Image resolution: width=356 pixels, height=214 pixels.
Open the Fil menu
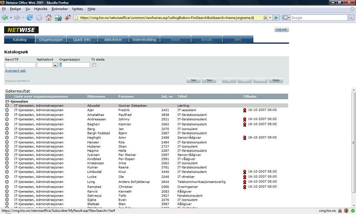(x=4, y=9)
